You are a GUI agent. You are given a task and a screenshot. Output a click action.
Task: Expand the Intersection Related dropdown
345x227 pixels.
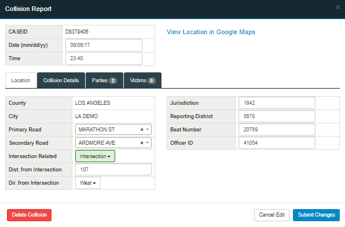pyautogui.click(x=95, y=156)
